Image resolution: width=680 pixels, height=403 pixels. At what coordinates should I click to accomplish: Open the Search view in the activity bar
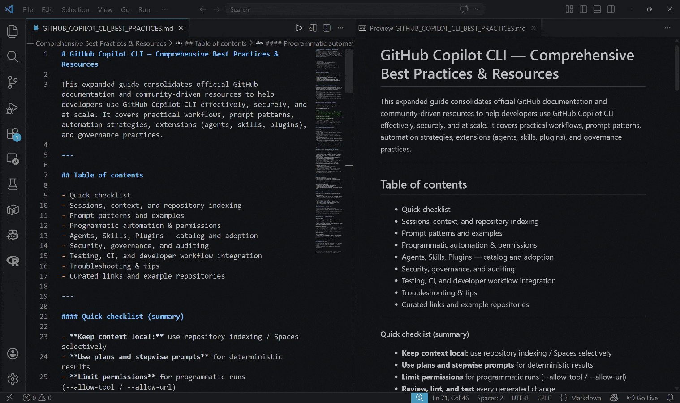13,56
